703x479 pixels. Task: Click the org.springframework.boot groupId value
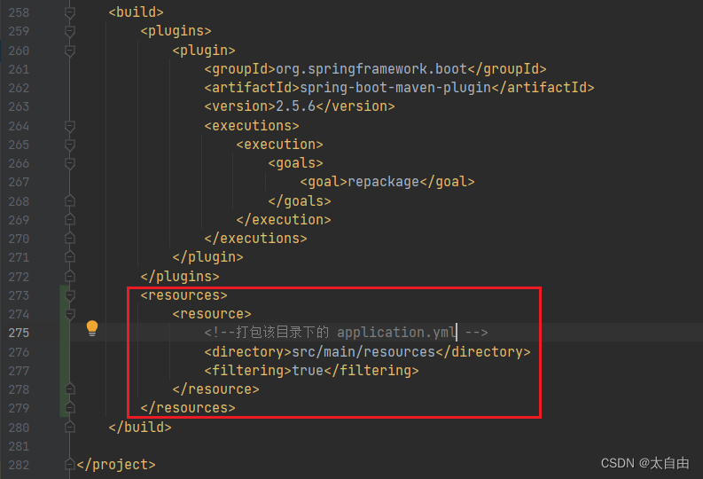coord(371,69)
